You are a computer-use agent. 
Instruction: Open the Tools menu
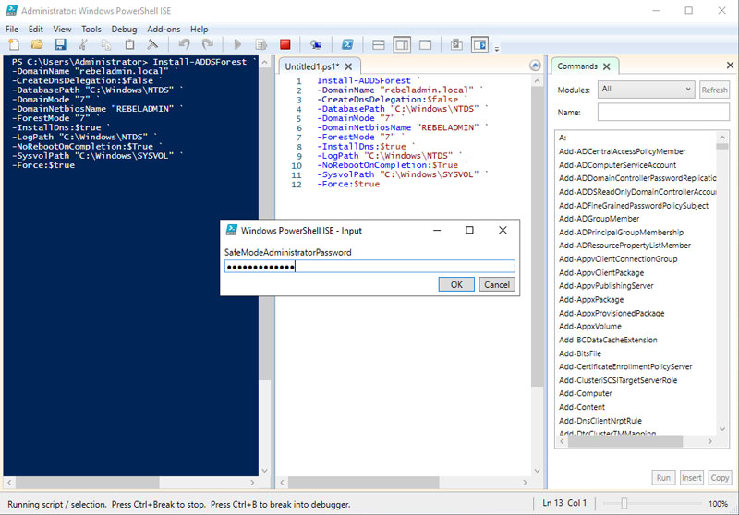(91, 30)
